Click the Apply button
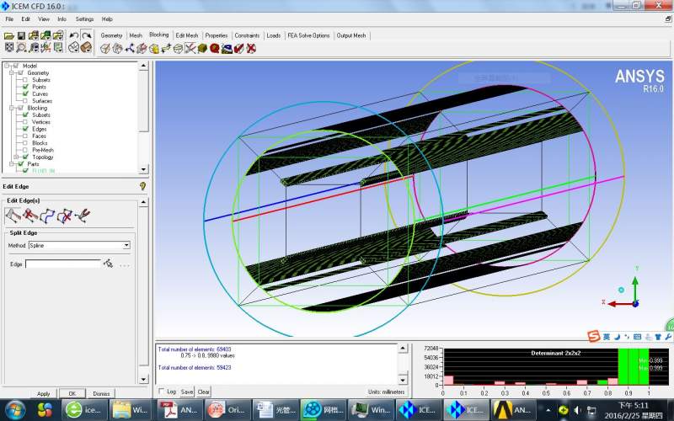 pos(44,393)
